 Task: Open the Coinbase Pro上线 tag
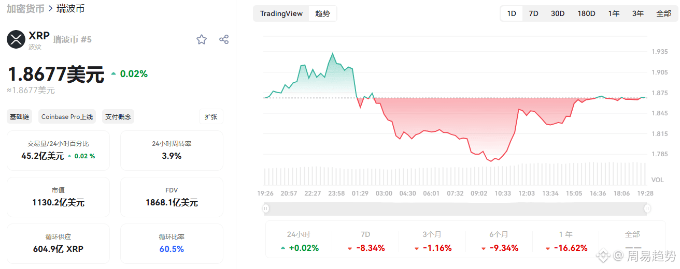67,117
